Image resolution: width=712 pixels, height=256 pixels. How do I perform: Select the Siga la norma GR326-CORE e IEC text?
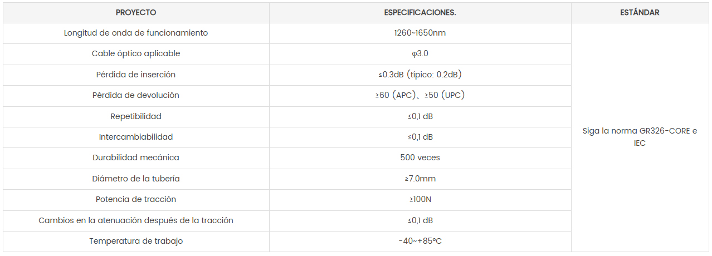pyautogui.click(x=640, y=137)
